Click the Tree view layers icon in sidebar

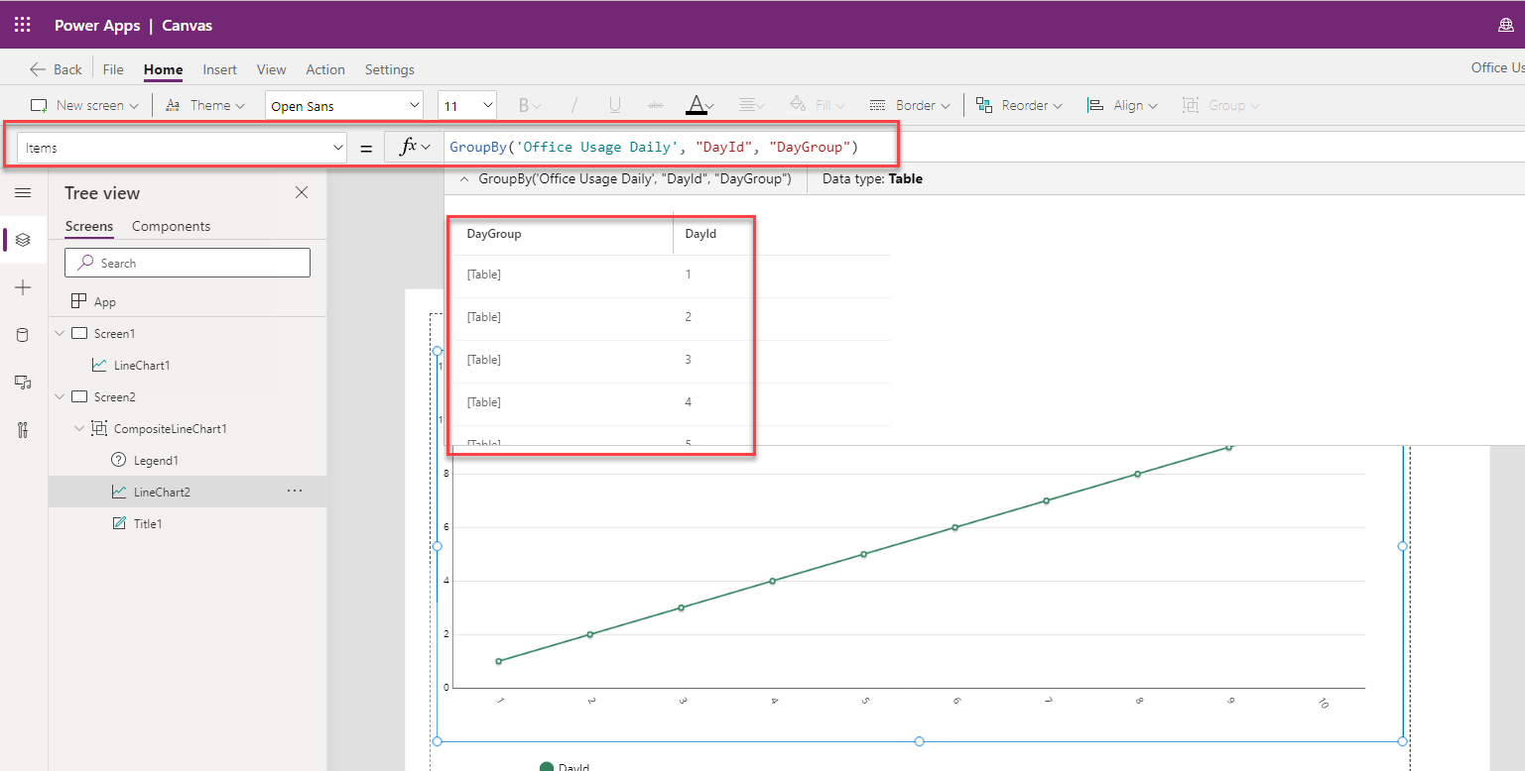(23, 240)
